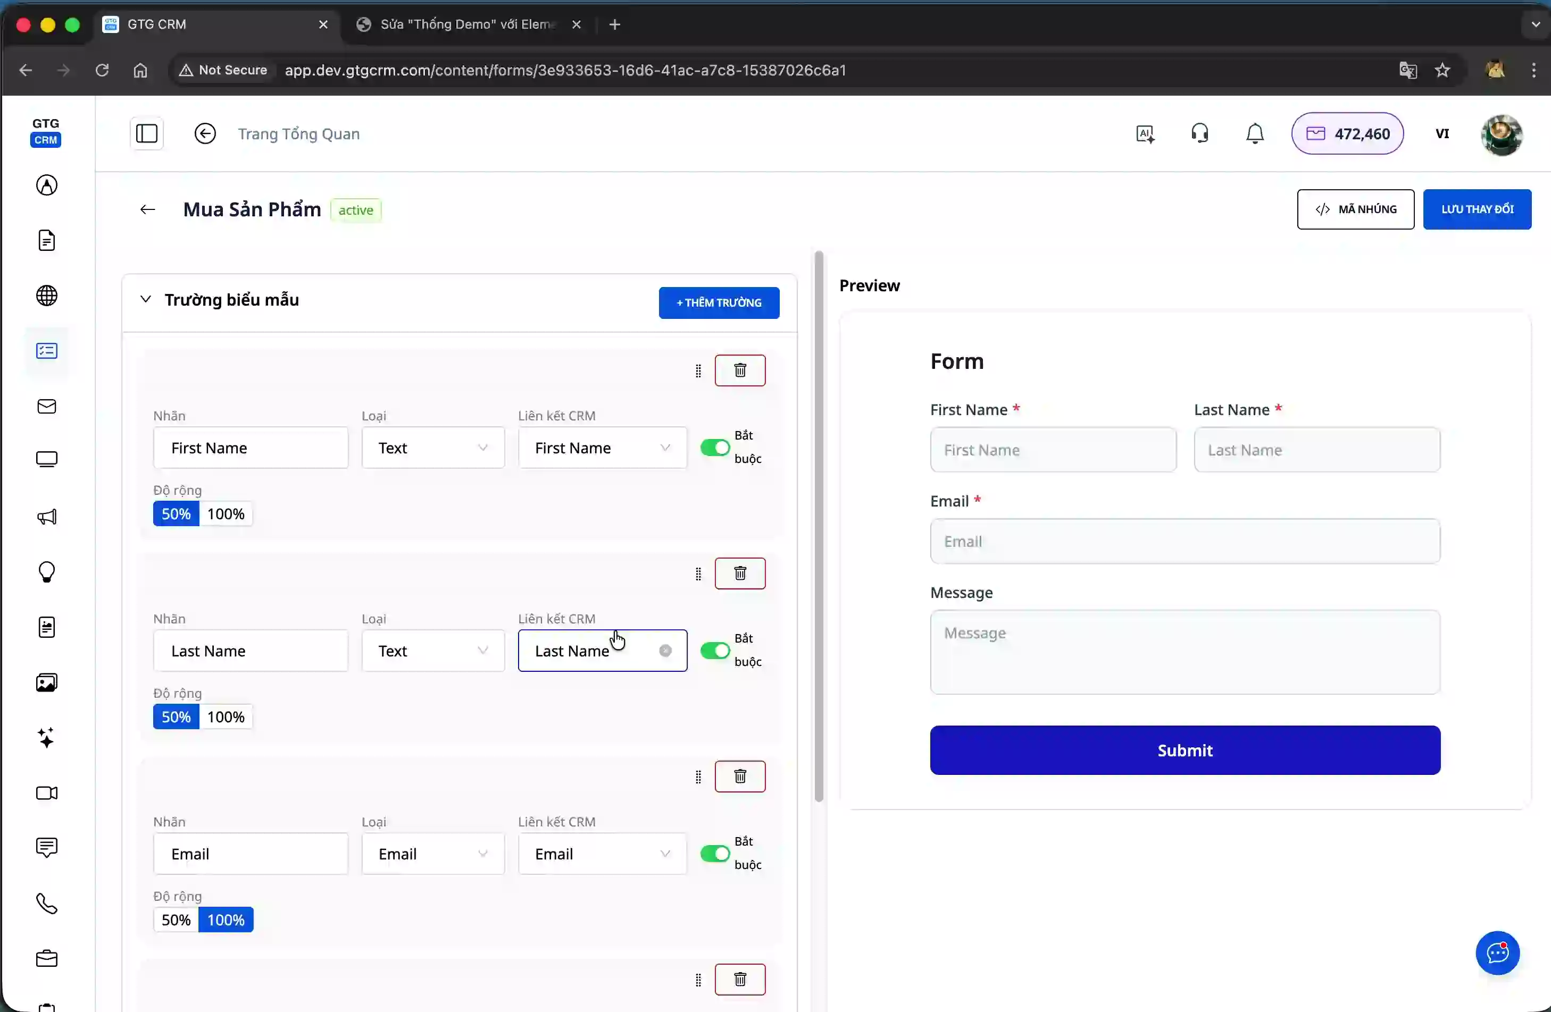The height and width of the screenshot is (1012, 1551).
Task: Open the globe/website section in sidebar
Action: (x=46, y=295)
